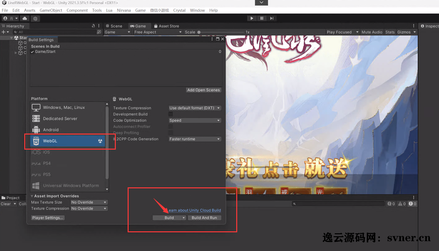The image size is (439, 251).
Task: Click the Pause button in toolbar
Action: tap(261, 18)
